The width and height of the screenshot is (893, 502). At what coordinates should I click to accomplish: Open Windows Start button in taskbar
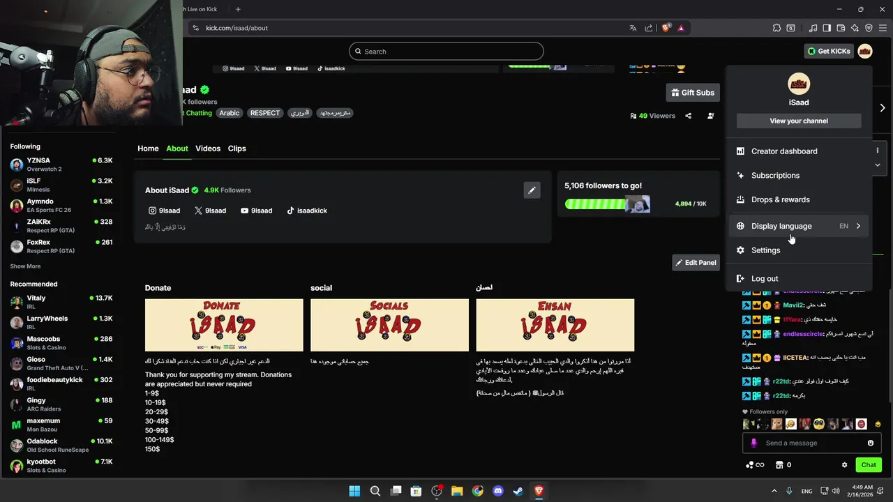tap(354, 491)
